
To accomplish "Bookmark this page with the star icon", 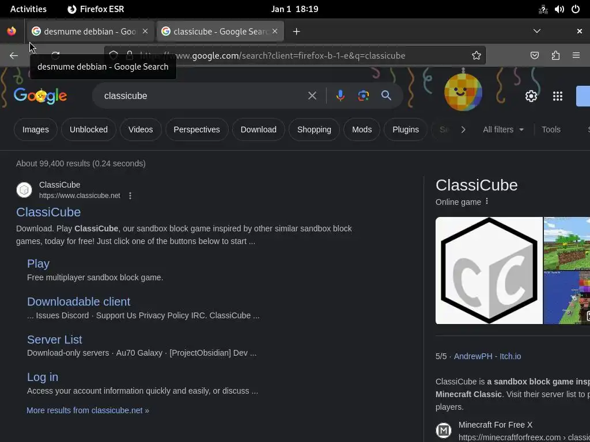I will pos(476,56).
